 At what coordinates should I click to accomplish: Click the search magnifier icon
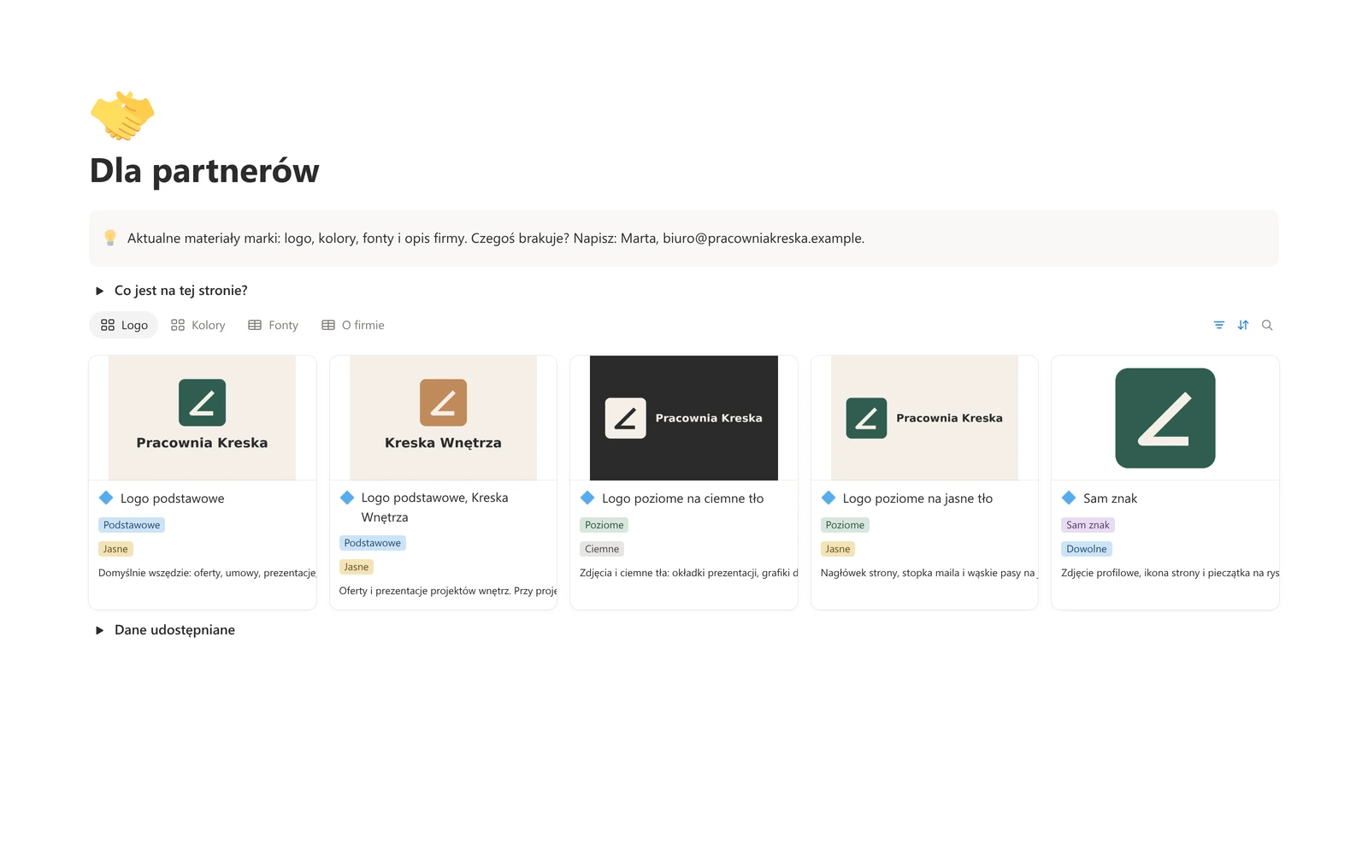1267,325
